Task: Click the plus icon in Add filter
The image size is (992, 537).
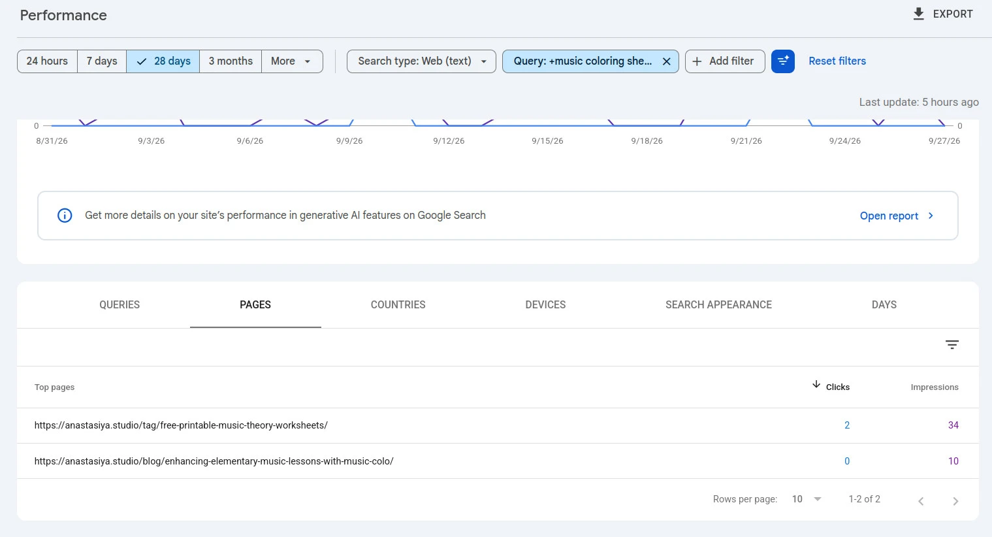Action: [x=697, y=61]
